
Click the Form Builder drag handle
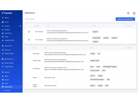[x=29, y=32]
